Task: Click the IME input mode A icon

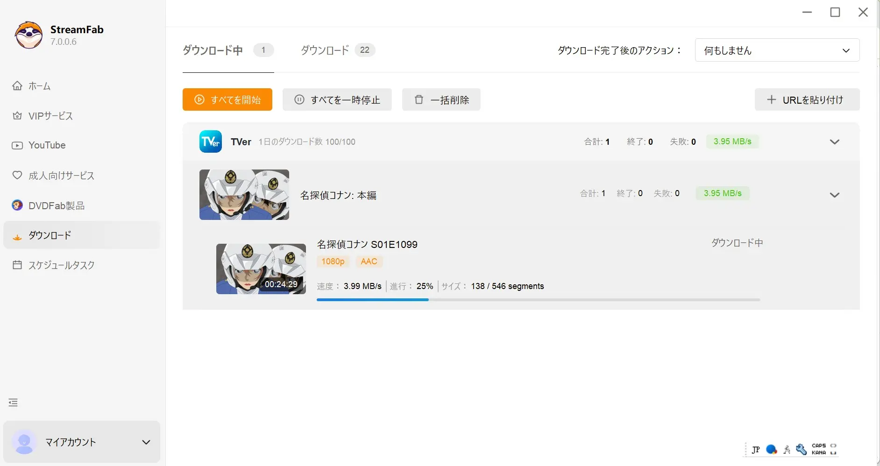Action: pos(787,450)
